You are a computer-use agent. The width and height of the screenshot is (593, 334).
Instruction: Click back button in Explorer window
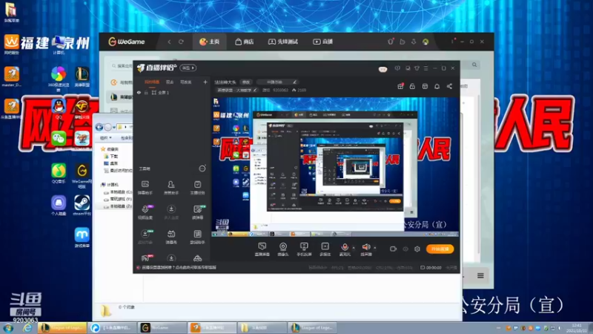coord(99,127)
